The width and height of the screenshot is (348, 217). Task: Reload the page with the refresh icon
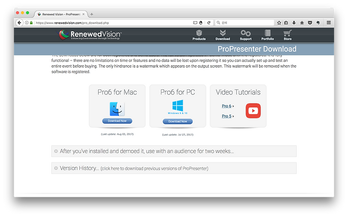209,23
